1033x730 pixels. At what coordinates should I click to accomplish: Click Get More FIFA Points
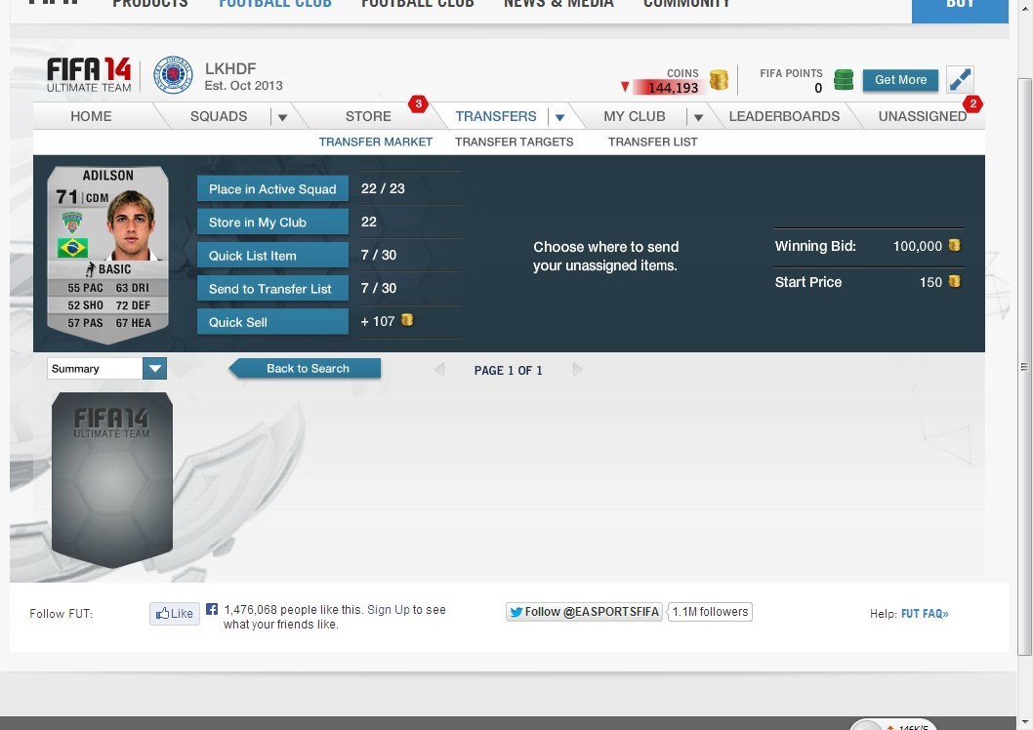[900, 80]
